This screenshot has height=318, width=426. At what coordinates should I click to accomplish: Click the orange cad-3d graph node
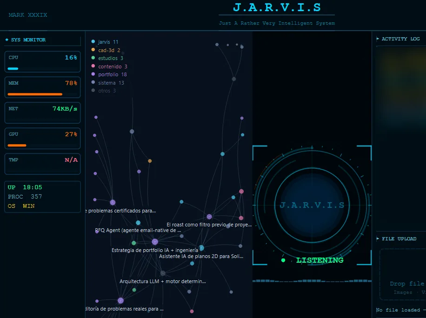tap(150, 161)
